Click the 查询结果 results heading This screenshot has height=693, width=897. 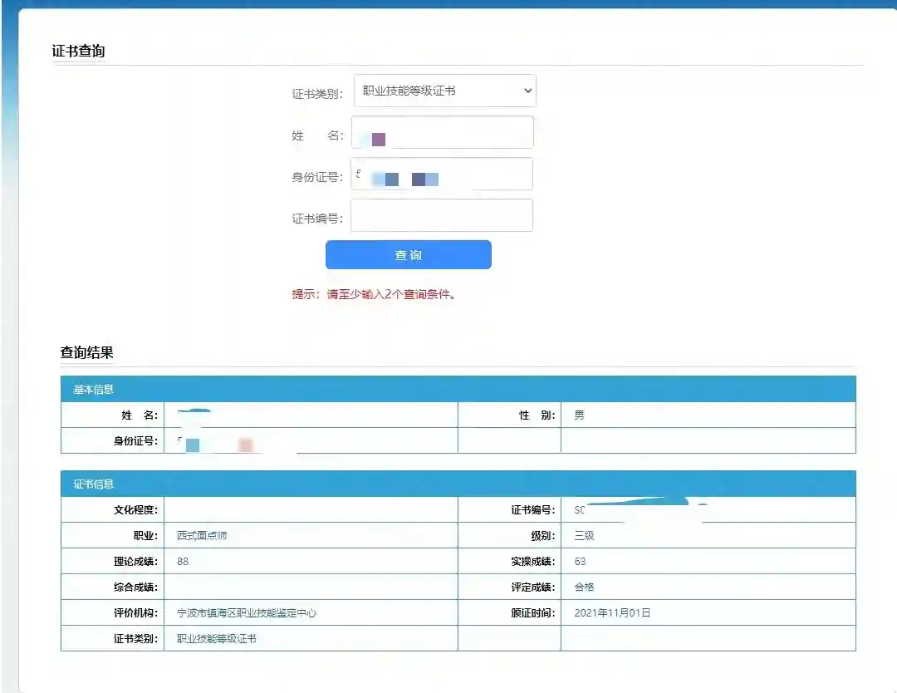pyautogui.click(x=86, y=352)
